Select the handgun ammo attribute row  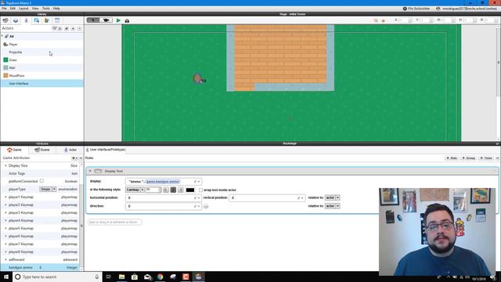pyautogui.click(x=40, y=267)
